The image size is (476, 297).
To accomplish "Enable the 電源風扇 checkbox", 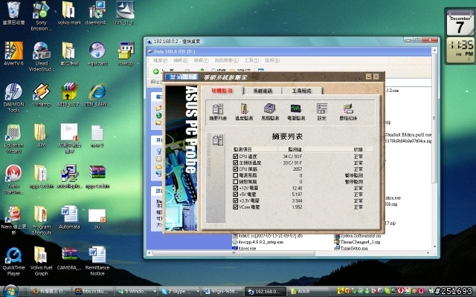I will [x=235, y=175].
